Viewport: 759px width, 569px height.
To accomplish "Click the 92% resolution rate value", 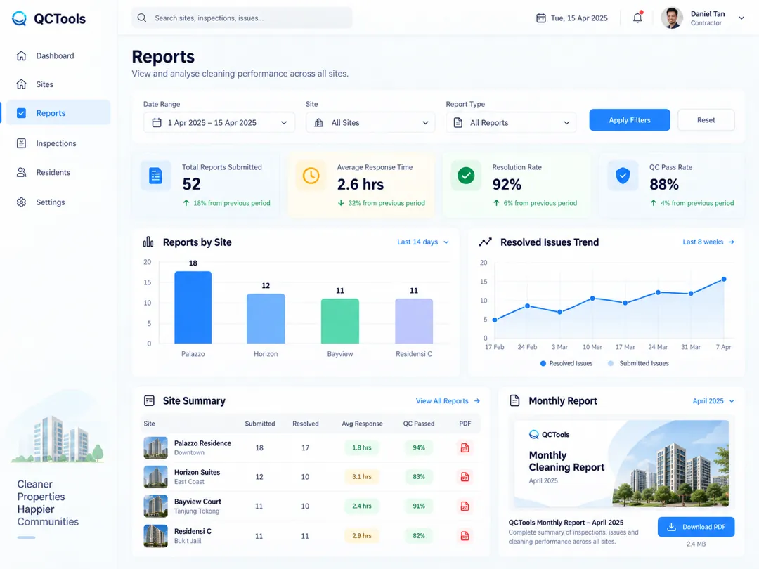I will 507,184.
